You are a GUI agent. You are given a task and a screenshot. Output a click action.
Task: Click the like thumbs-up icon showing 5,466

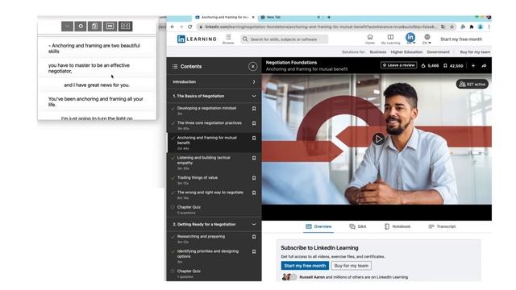pos(423,66)
